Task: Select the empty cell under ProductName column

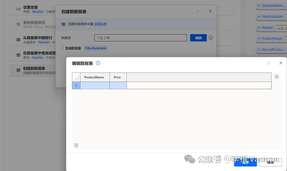Action: point(95,85)
